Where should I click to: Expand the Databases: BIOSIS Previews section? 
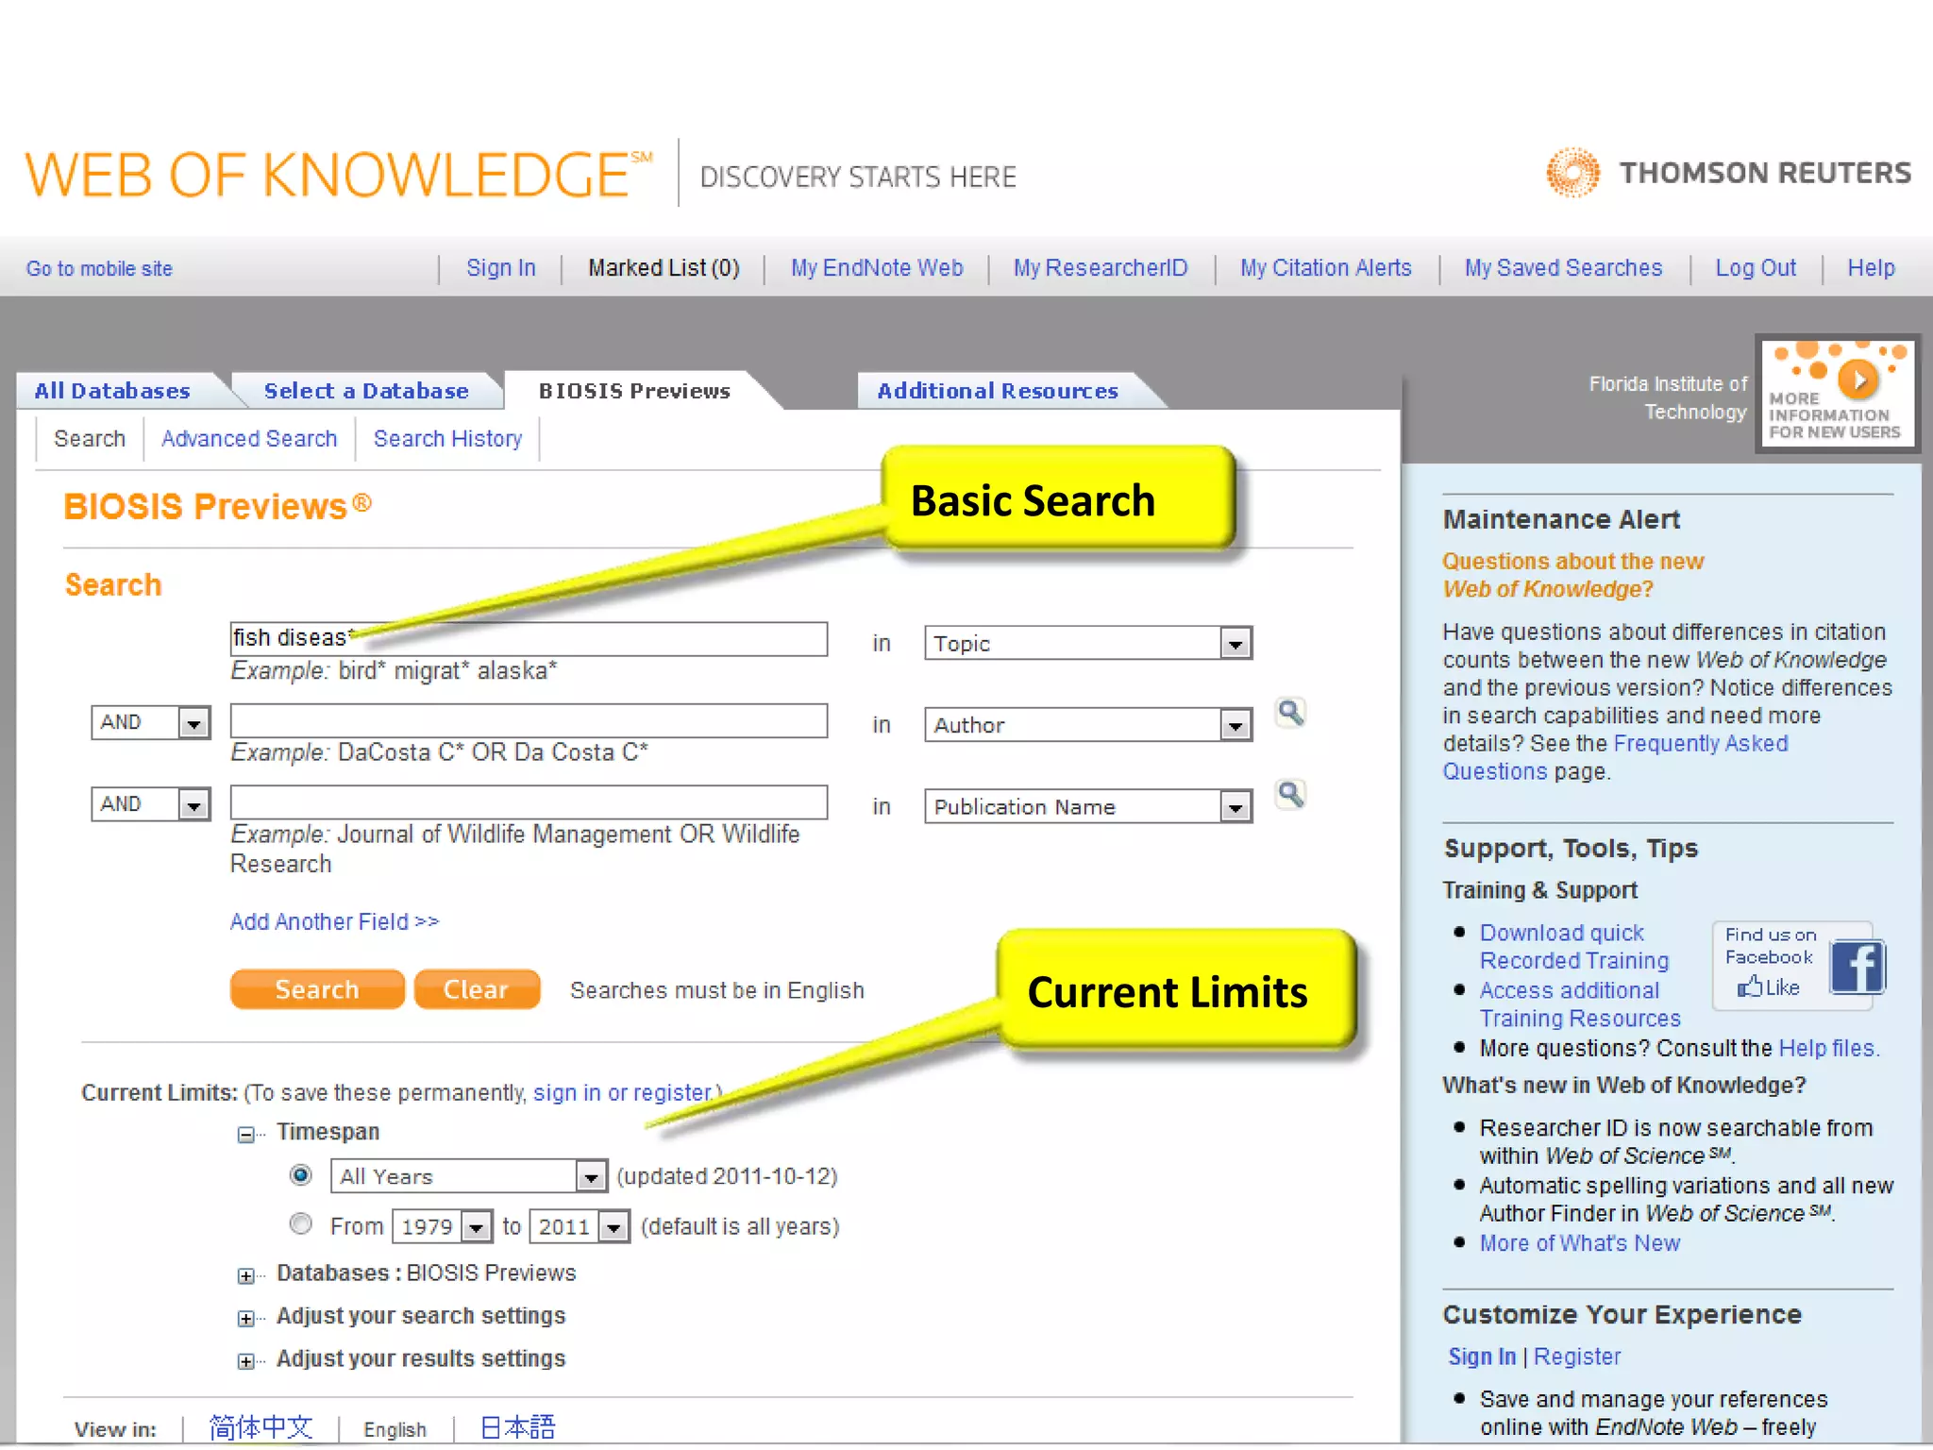(x=245, y=1275)
